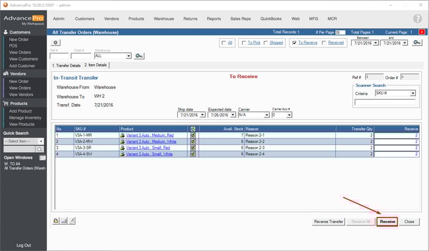Click the item icon beside Variant 3 Auto Medium, Red
The width and height of the screenshot is (429, 251).
click(x=122, y=135)
